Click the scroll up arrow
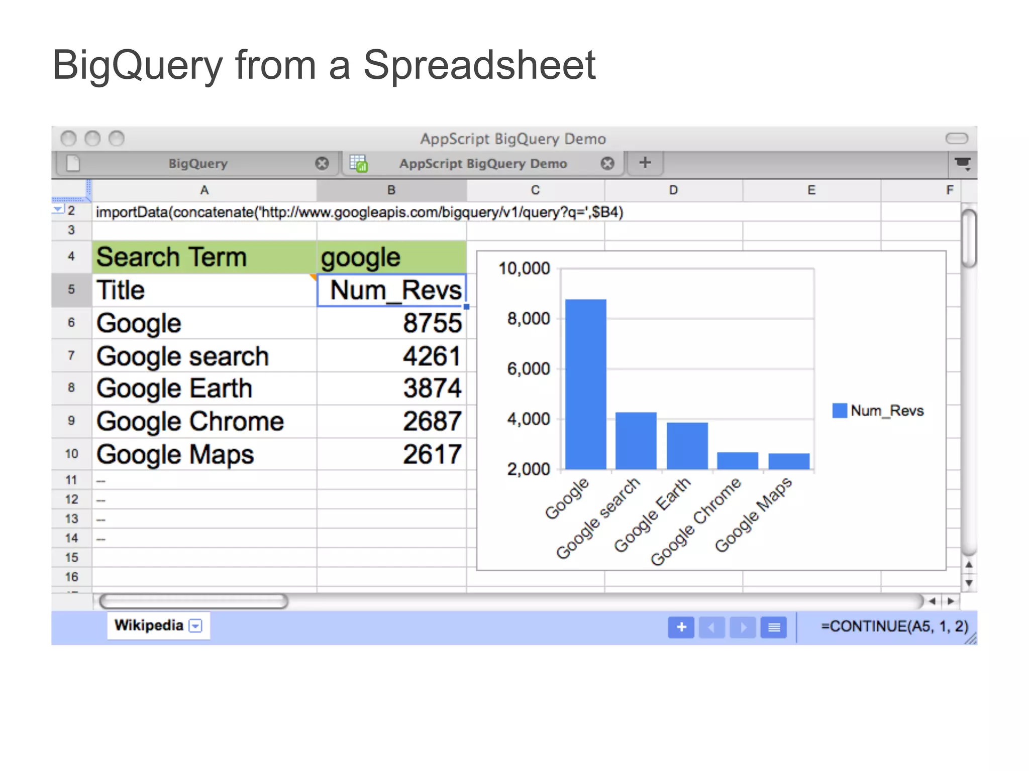Screen dimensions: 1029x771 969,565
